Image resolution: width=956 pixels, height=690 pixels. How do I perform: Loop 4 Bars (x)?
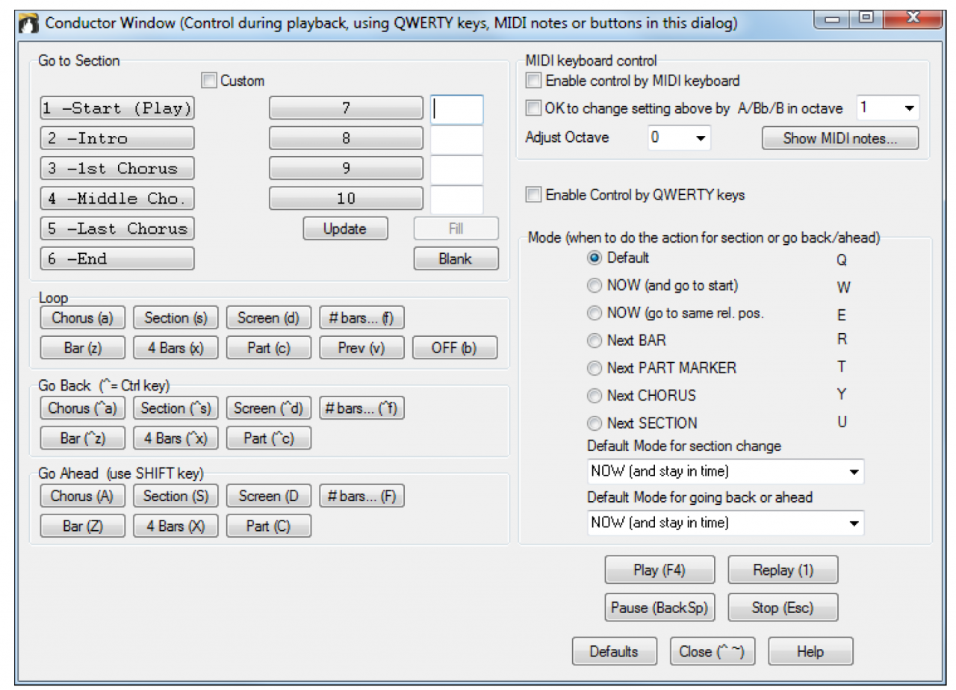(176, 347)
